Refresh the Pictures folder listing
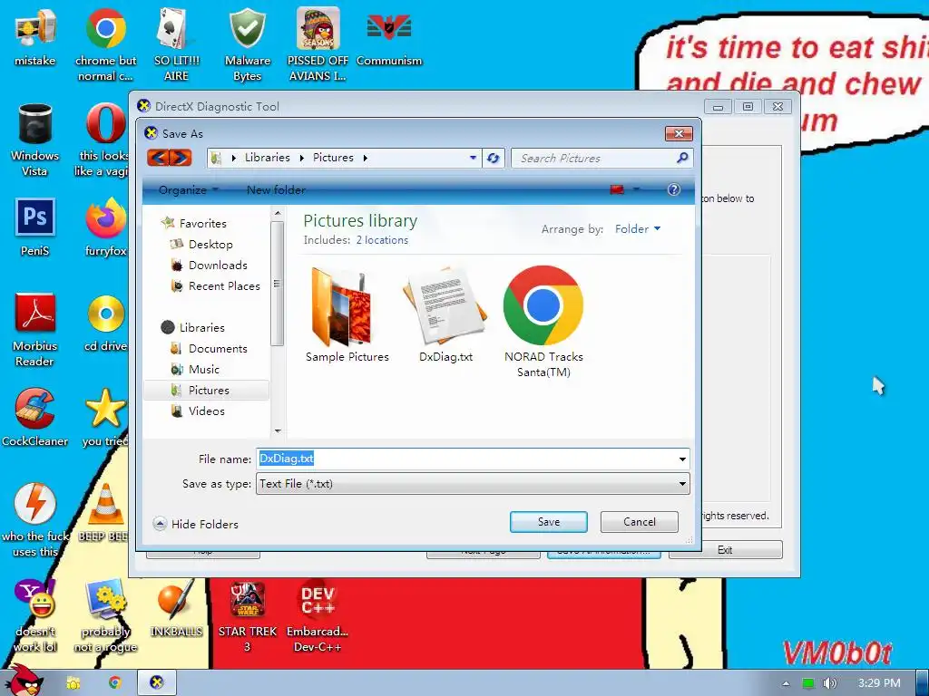 493,158
